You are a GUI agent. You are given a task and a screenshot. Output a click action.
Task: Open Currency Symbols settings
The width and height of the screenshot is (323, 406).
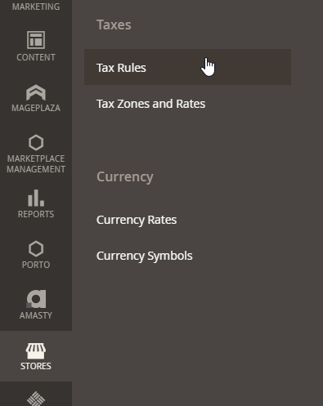tap(145, 256)
